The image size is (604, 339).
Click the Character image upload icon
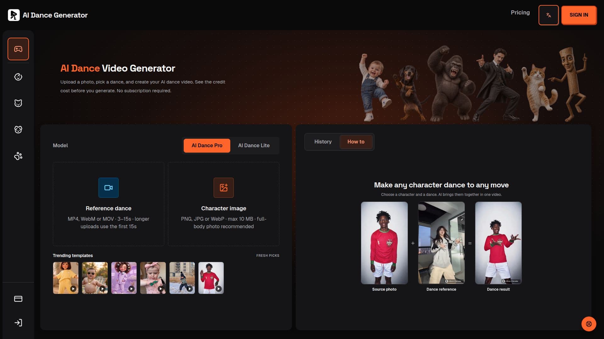coord(224,188)
